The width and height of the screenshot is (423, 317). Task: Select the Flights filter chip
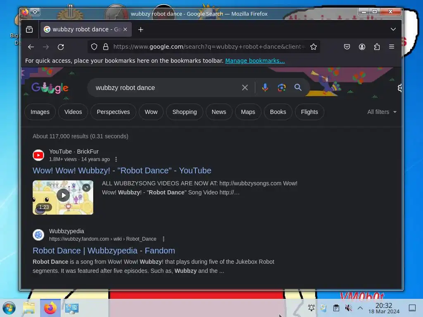(x=309, y=112)
